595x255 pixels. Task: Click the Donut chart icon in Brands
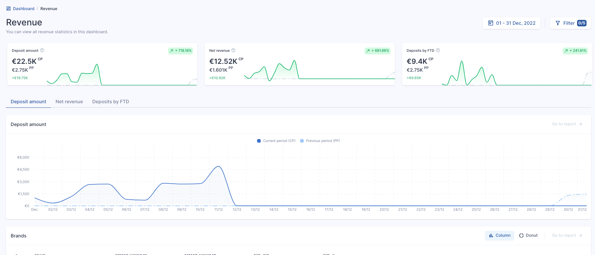tap(521, 235)
